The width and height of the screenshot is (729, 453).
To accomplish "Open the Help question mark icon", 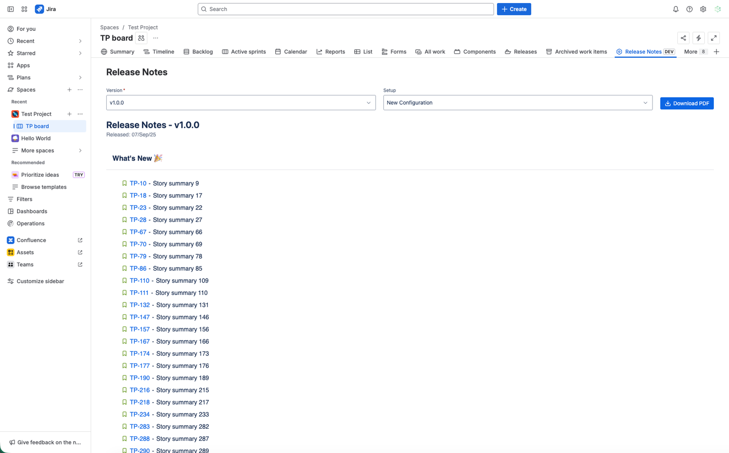I will (689, 9).
